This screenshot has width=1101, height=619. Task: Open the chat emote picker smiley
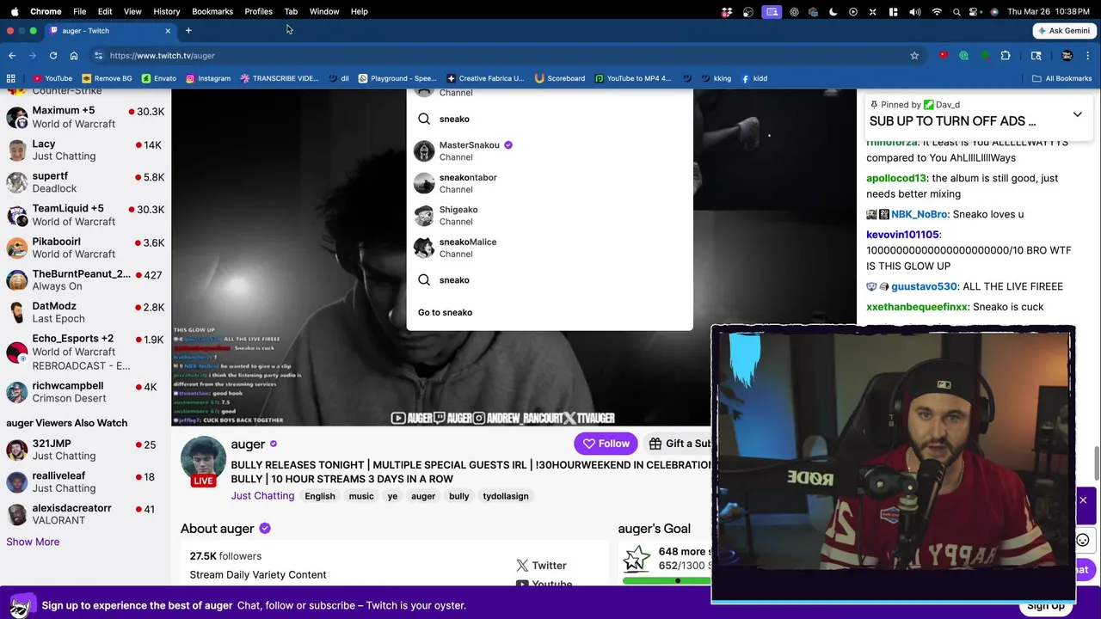click(1083, 540)
